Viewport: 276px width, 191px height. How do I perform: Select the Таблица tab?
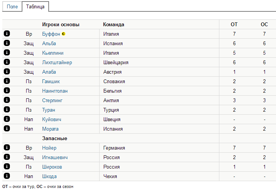(x=35, y=7)
